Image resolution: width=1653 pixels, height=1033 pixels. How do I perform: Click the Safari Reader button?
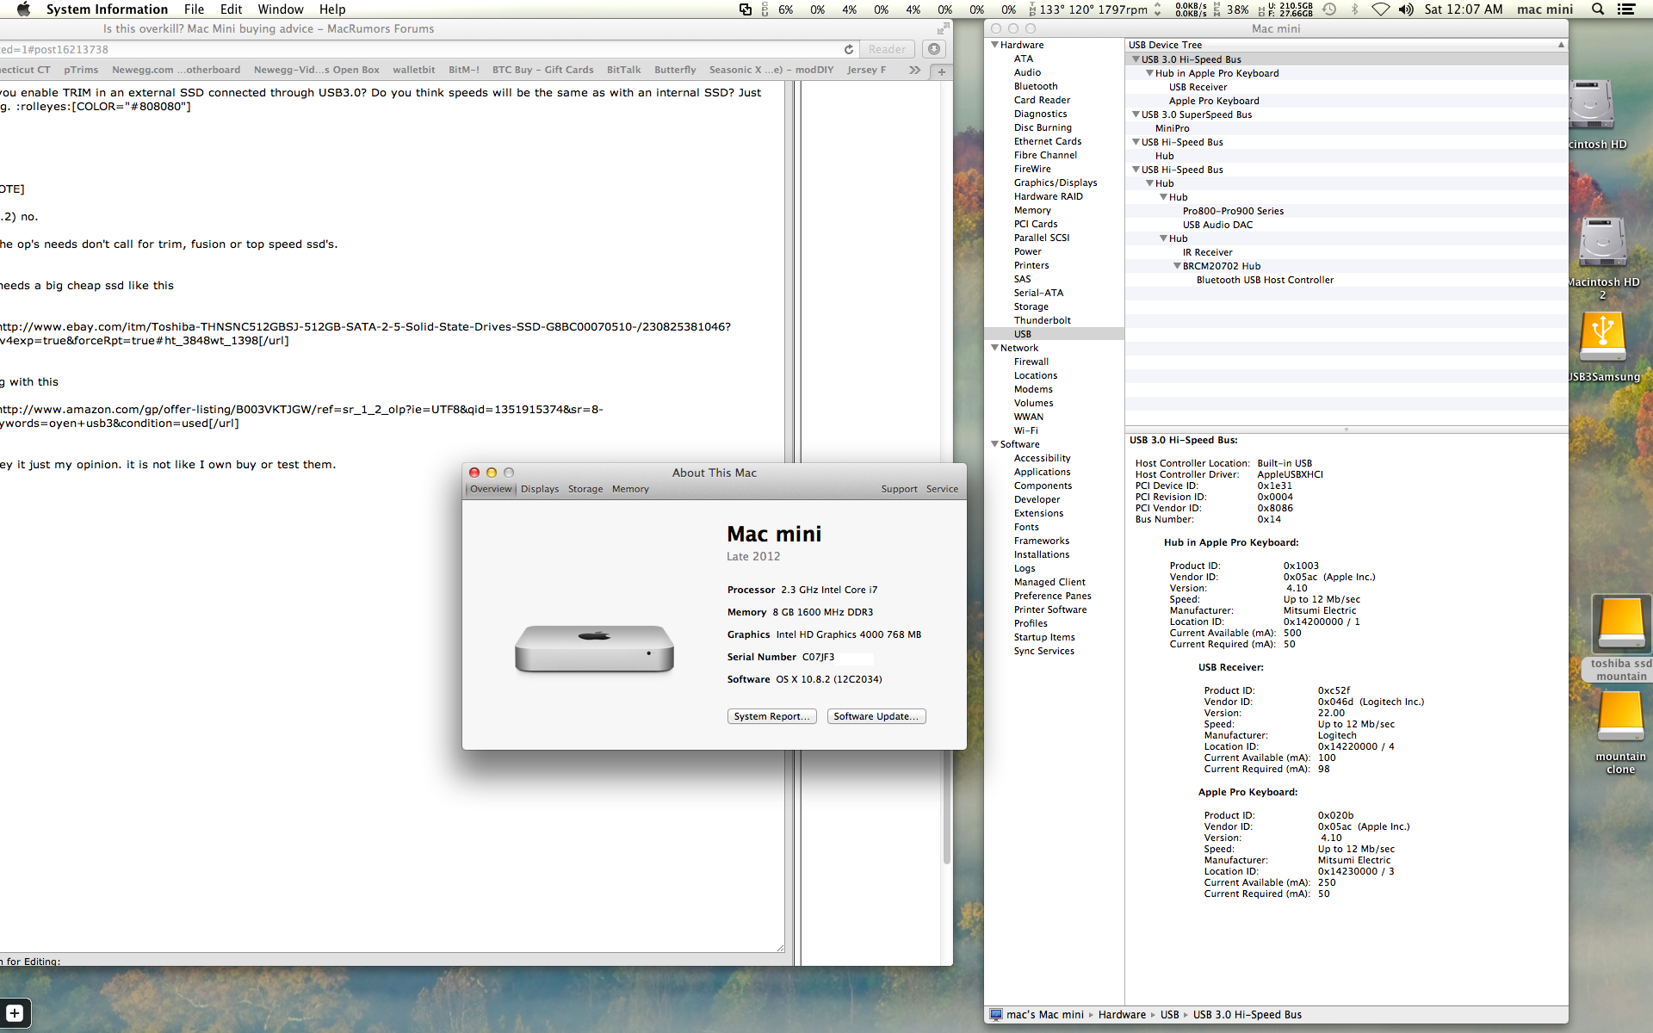click(x=887, y=50)
